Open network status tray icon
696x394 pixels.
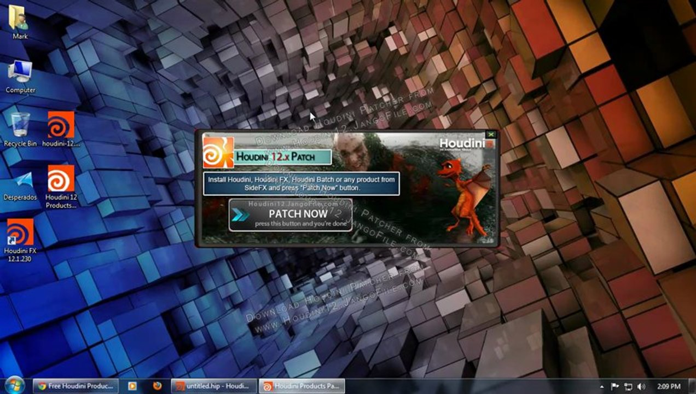pyautogui.click(x=628, y=386)
